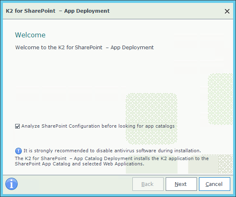Click the pale green block beside corner dots
Screen dimensions: 236x197
[204, 165]
